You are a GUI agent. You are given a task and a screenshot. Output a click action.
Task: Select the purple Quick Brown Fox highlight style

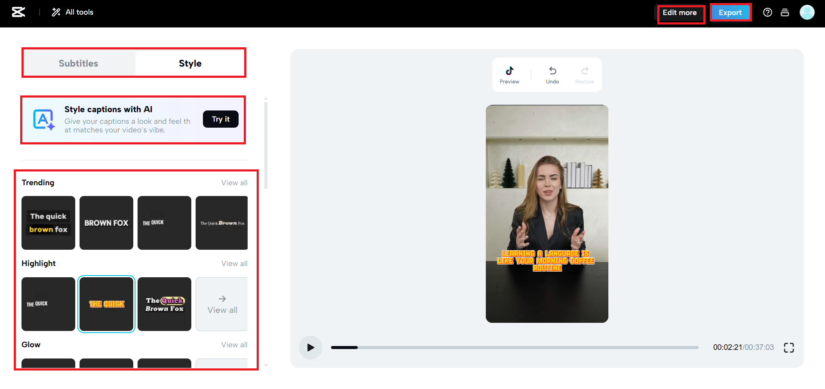click(x=164, y=304)
